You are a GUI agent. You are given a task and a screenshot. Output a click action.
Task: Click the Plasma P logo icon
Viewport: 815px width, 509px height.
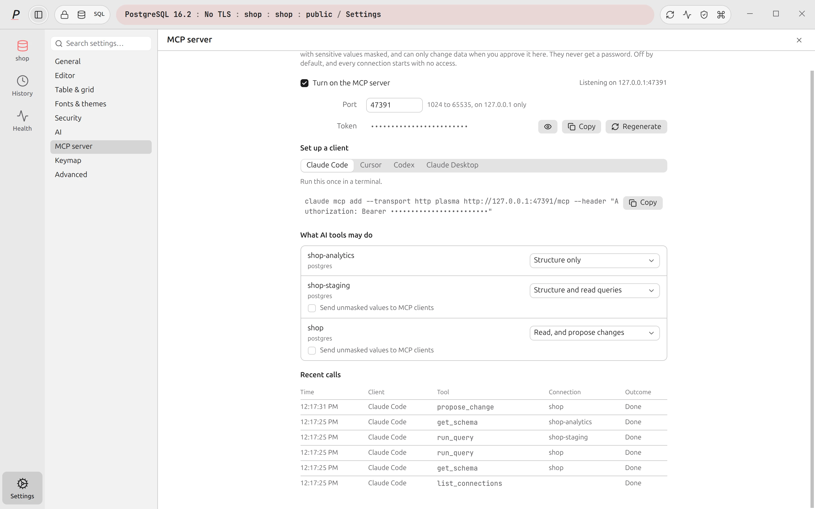tap(16, 14)
